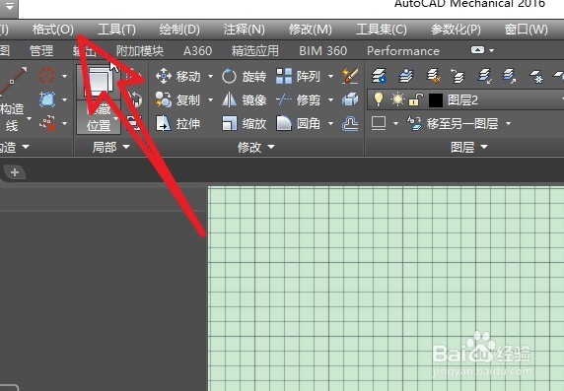
Task: Switch to the BIM 360 ribbon tab
Action: pyautogui.click(x=322, y=50)
